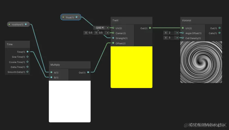This screenshot has height=130, width=229.
Task: Click the Delta Time(1) output port
Action: coord(27,67)
